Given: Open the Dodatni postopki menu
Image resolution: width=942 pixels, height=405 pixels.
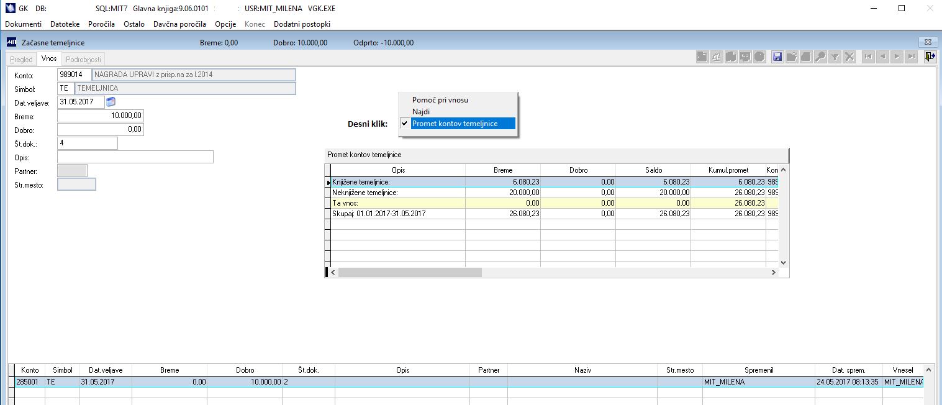Looking at the screenshot, I should point(302,24).
